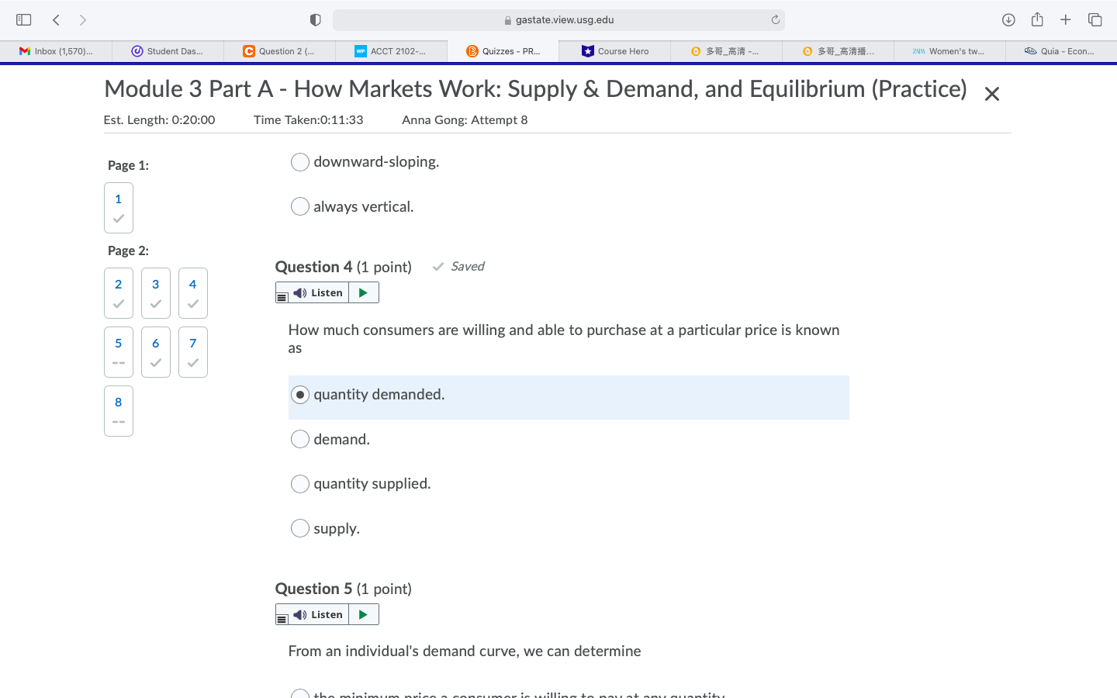
Task: Show the tab overview icon
Action: (1095, 19)
